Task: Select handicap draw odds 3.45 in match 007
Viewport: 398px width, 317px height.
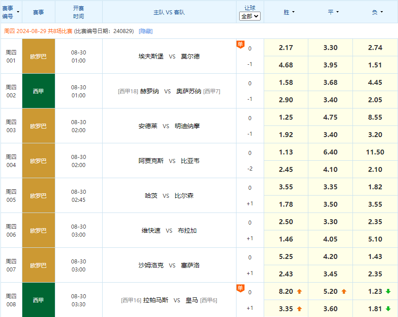Action: (330, 274)
